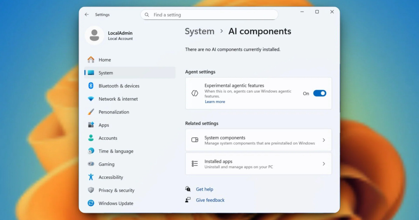Screen dimensions: 419x220
Task: Click the Windows Update icon
Action: point(91,203)
